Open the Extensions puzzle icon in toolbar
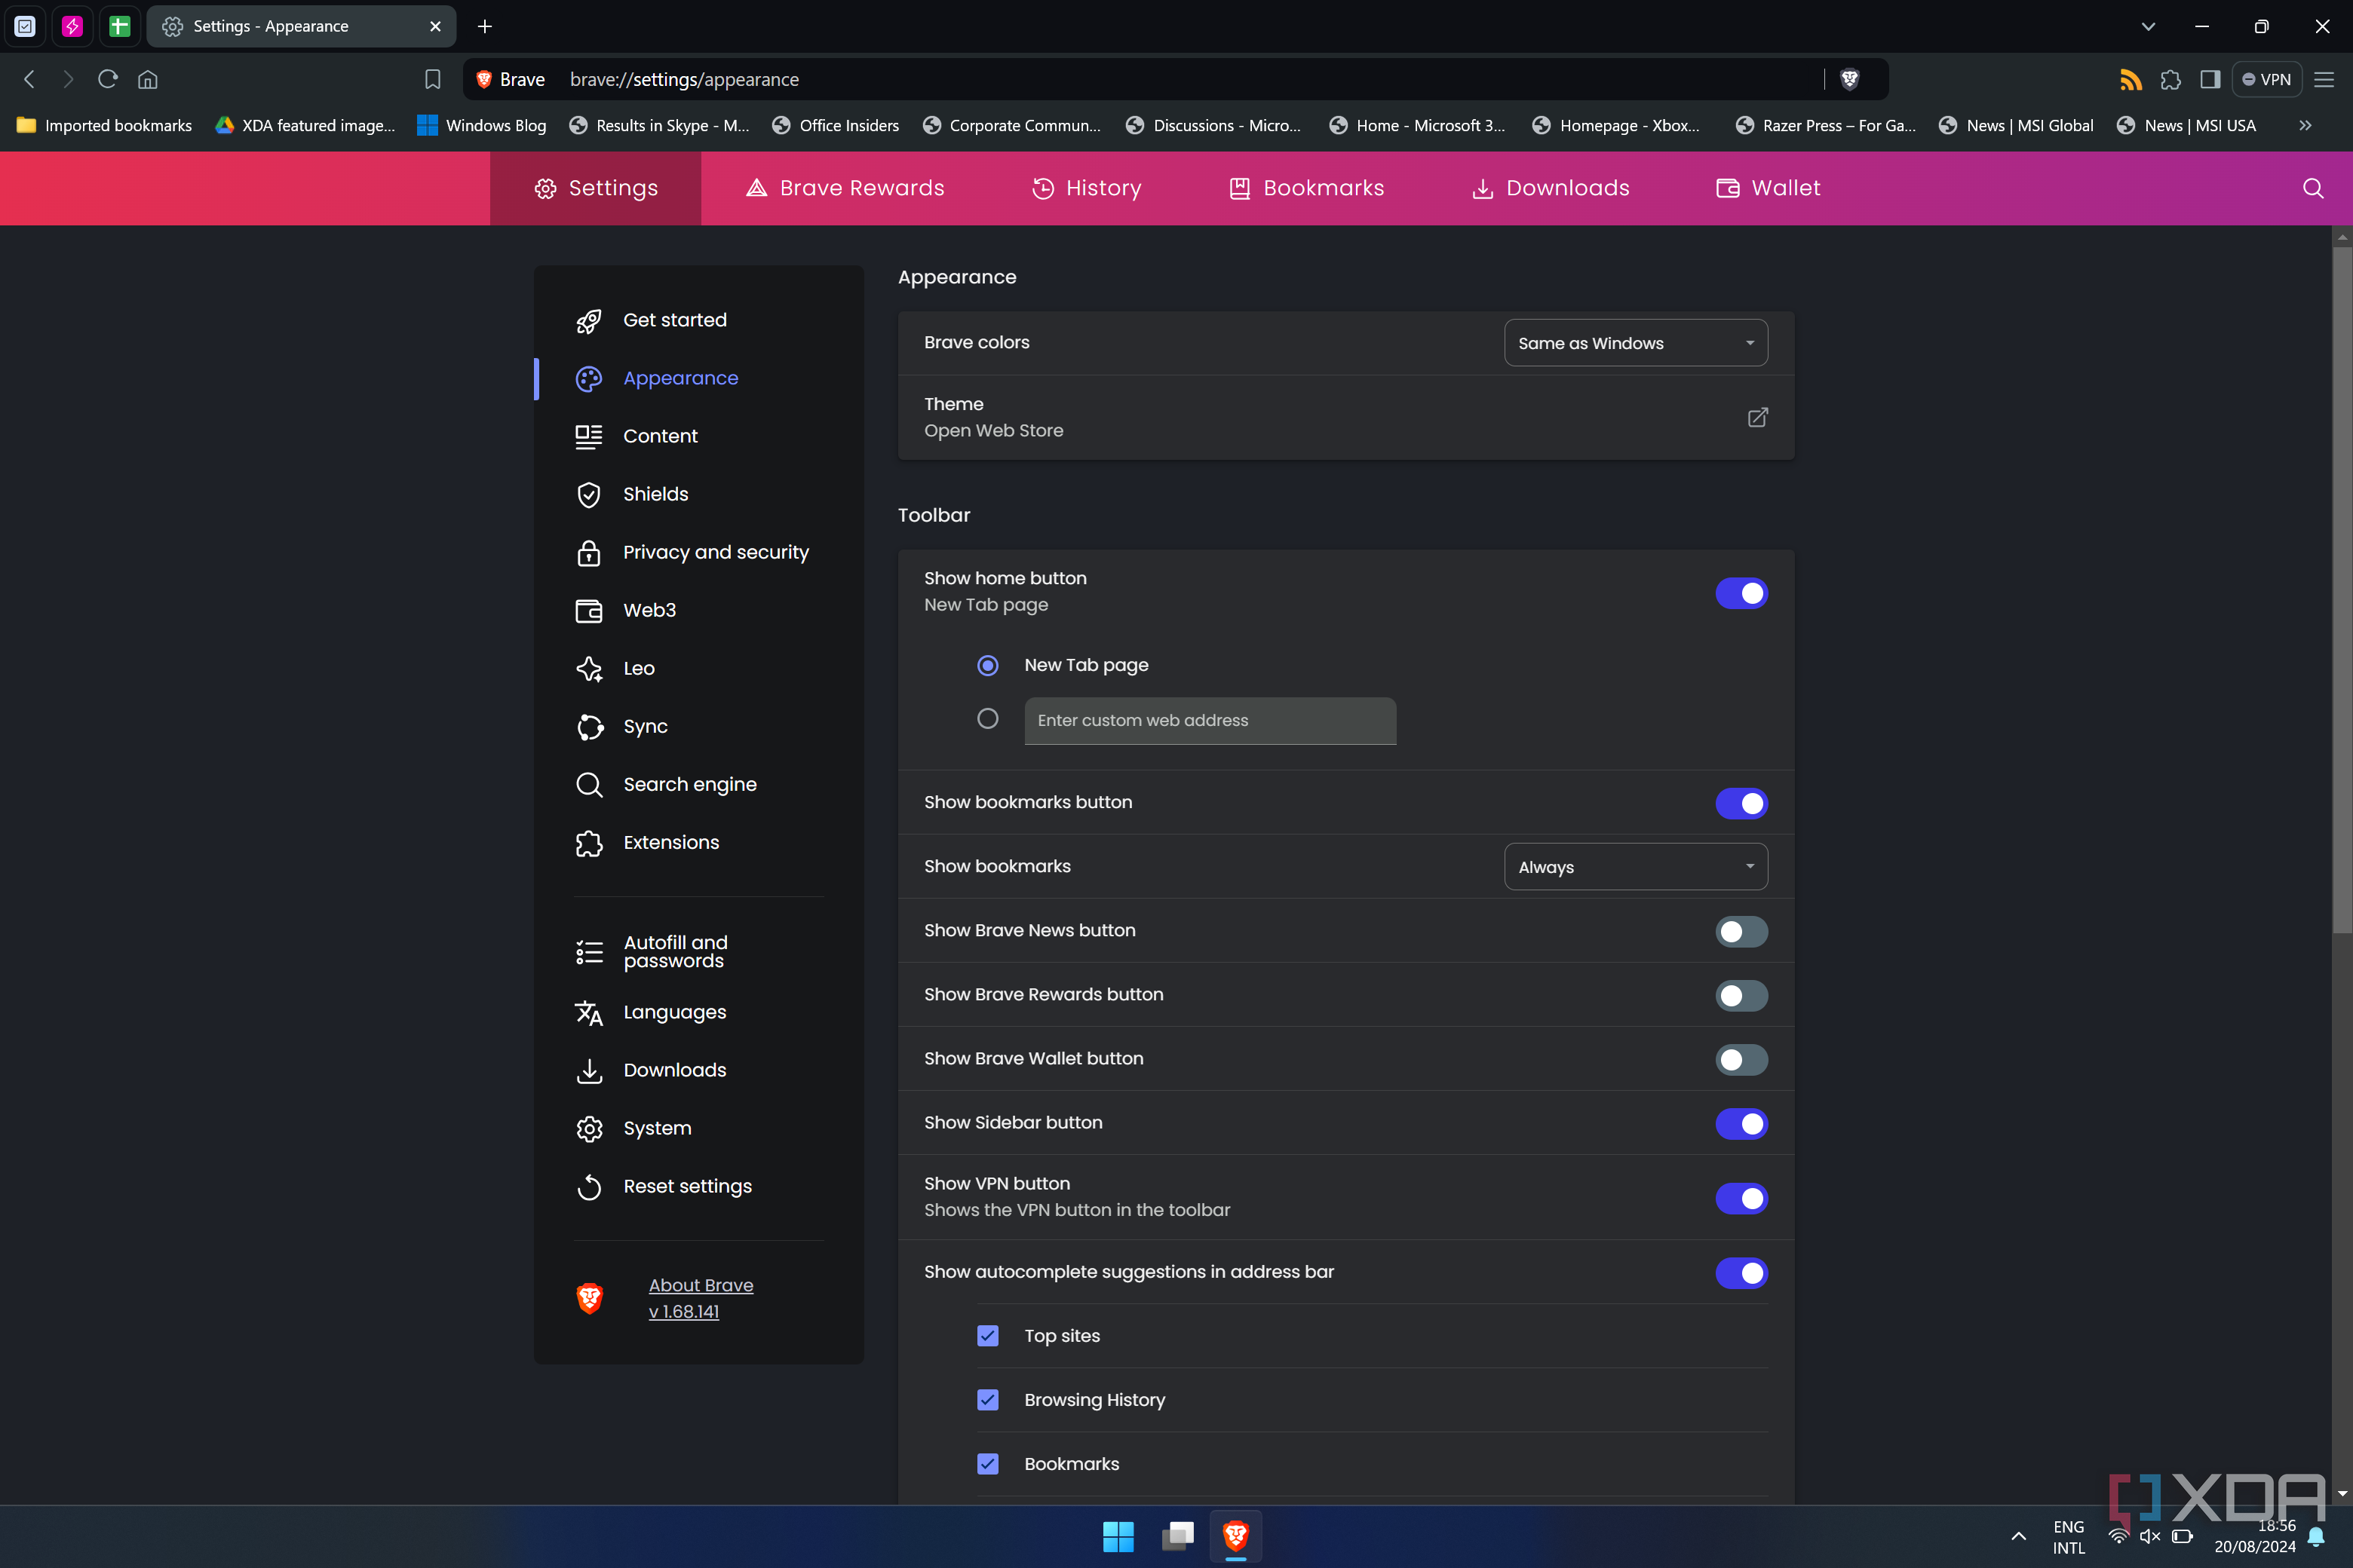Screen dimensions: 2353x1568 click(x=2170, y=79)
